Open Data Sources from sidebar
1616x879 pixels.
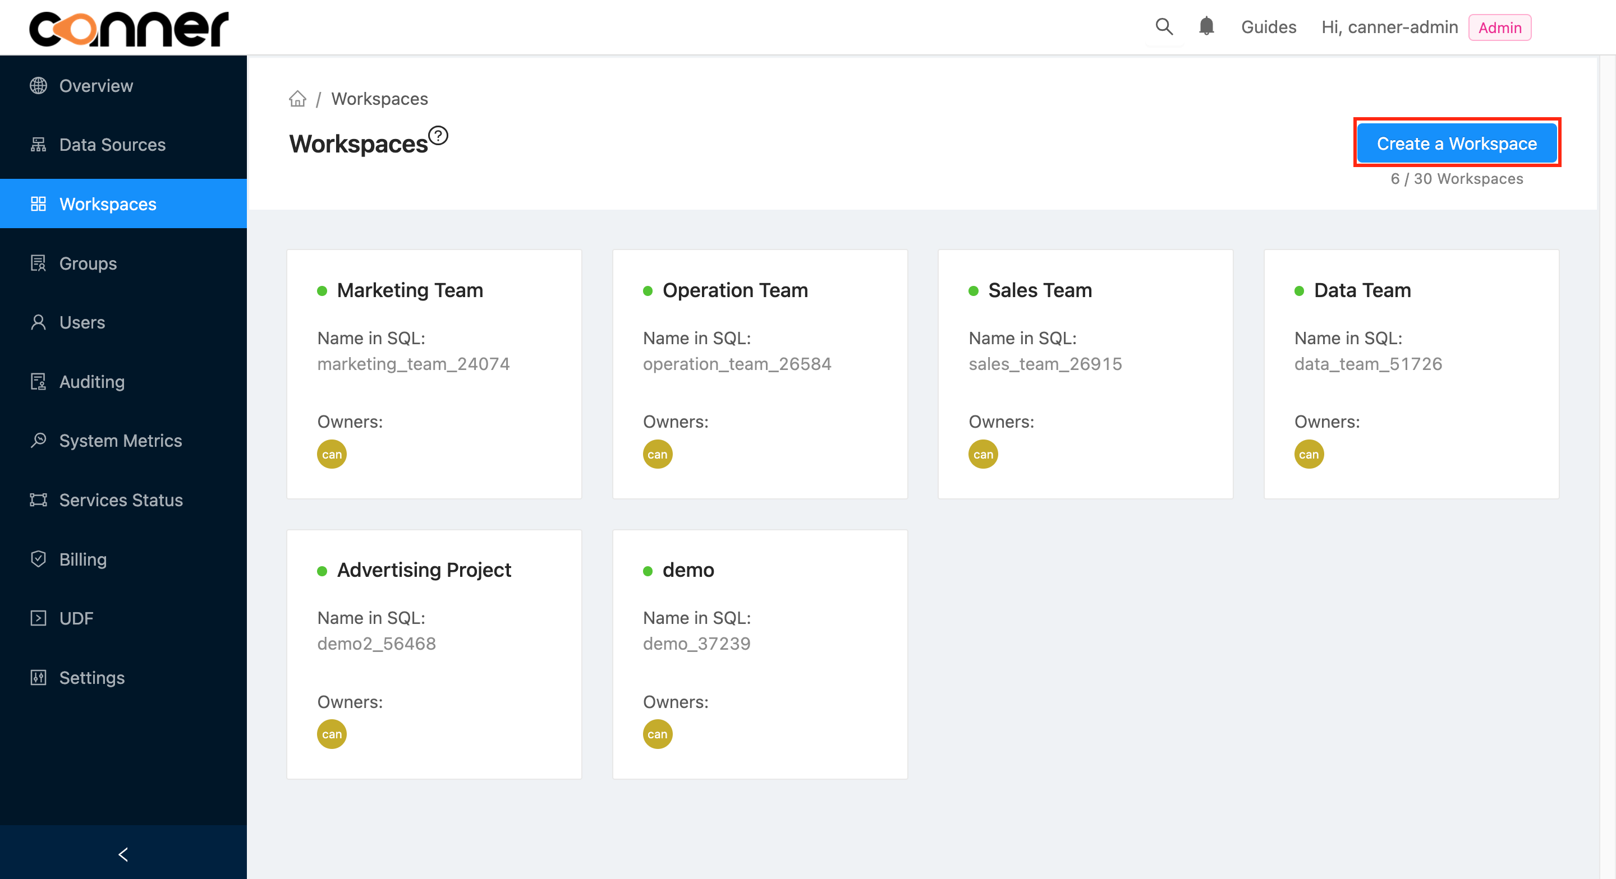coord(123,145)
